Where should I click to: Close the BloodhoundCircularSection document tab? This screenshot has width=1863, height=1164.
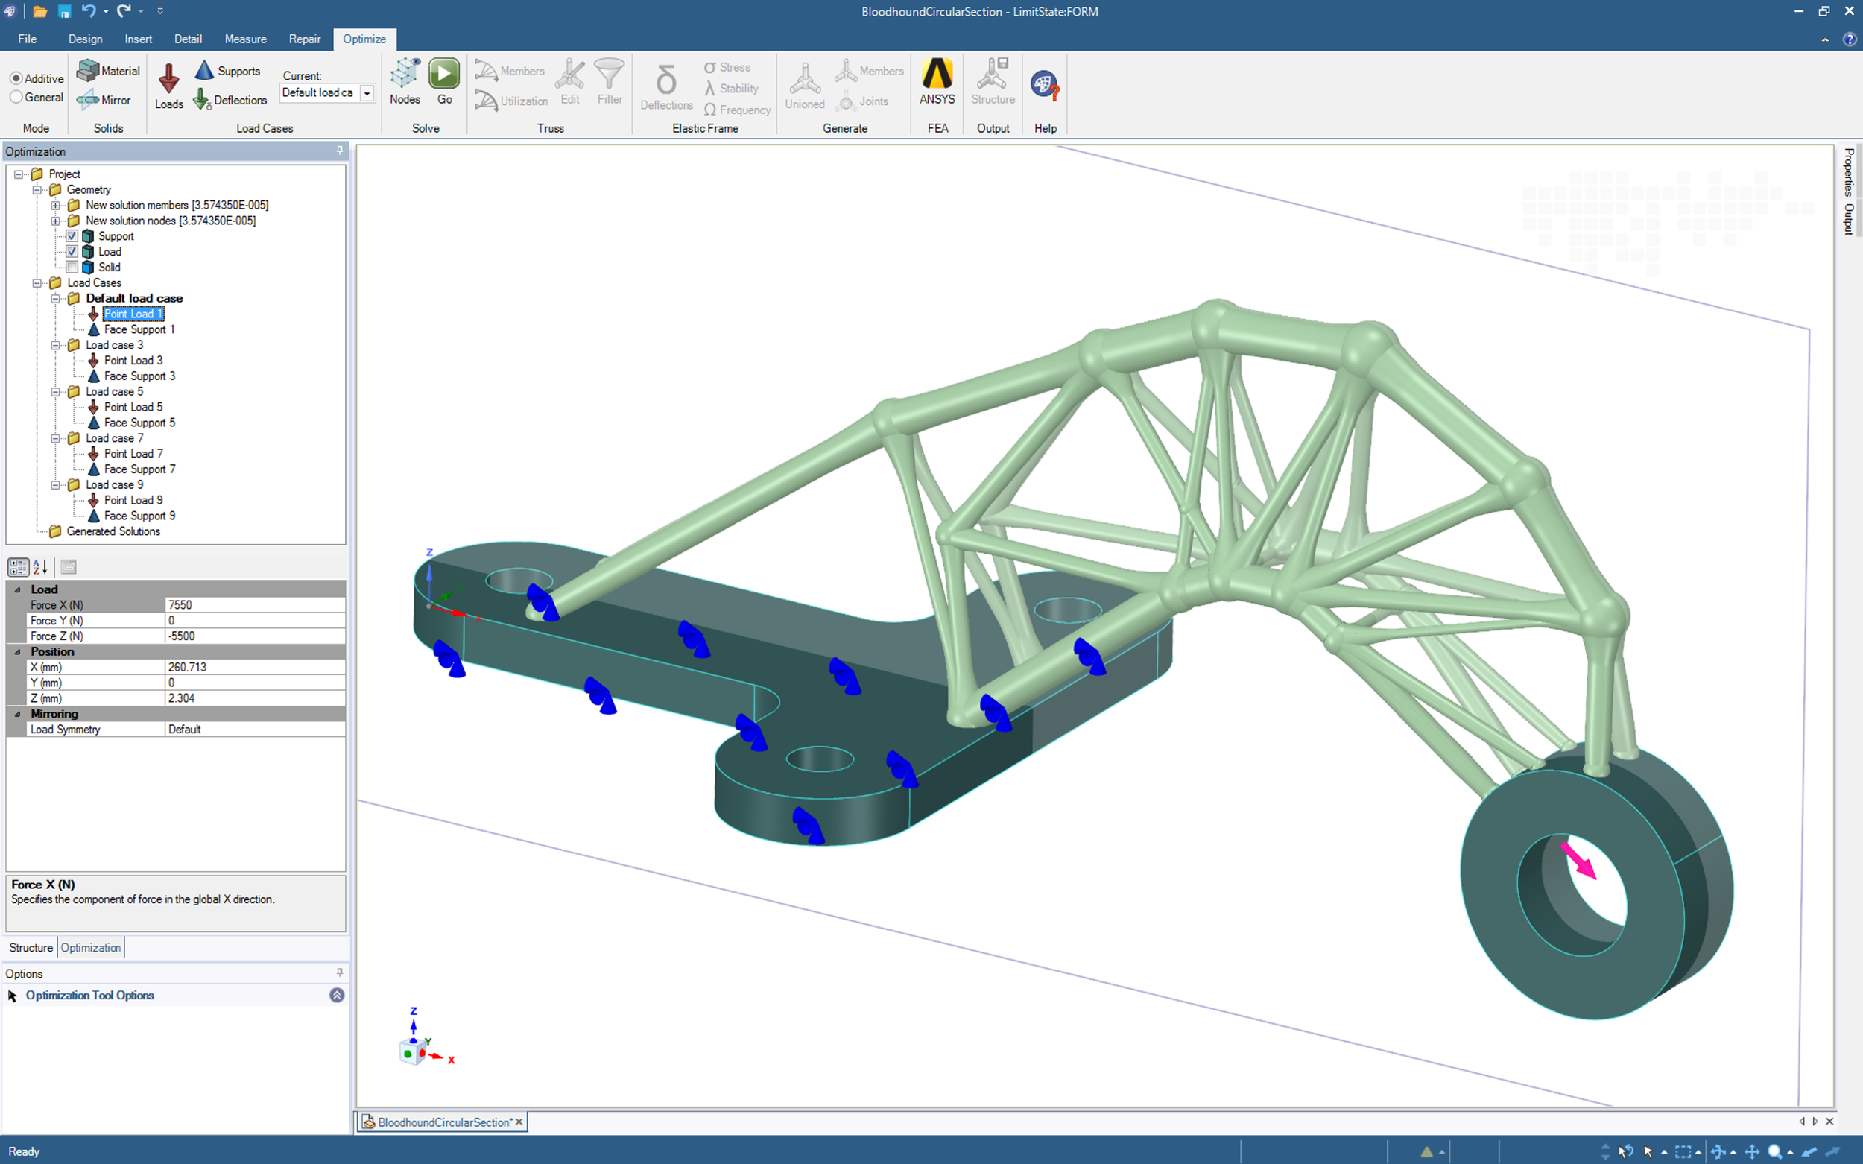click(x=519, y=1122)
